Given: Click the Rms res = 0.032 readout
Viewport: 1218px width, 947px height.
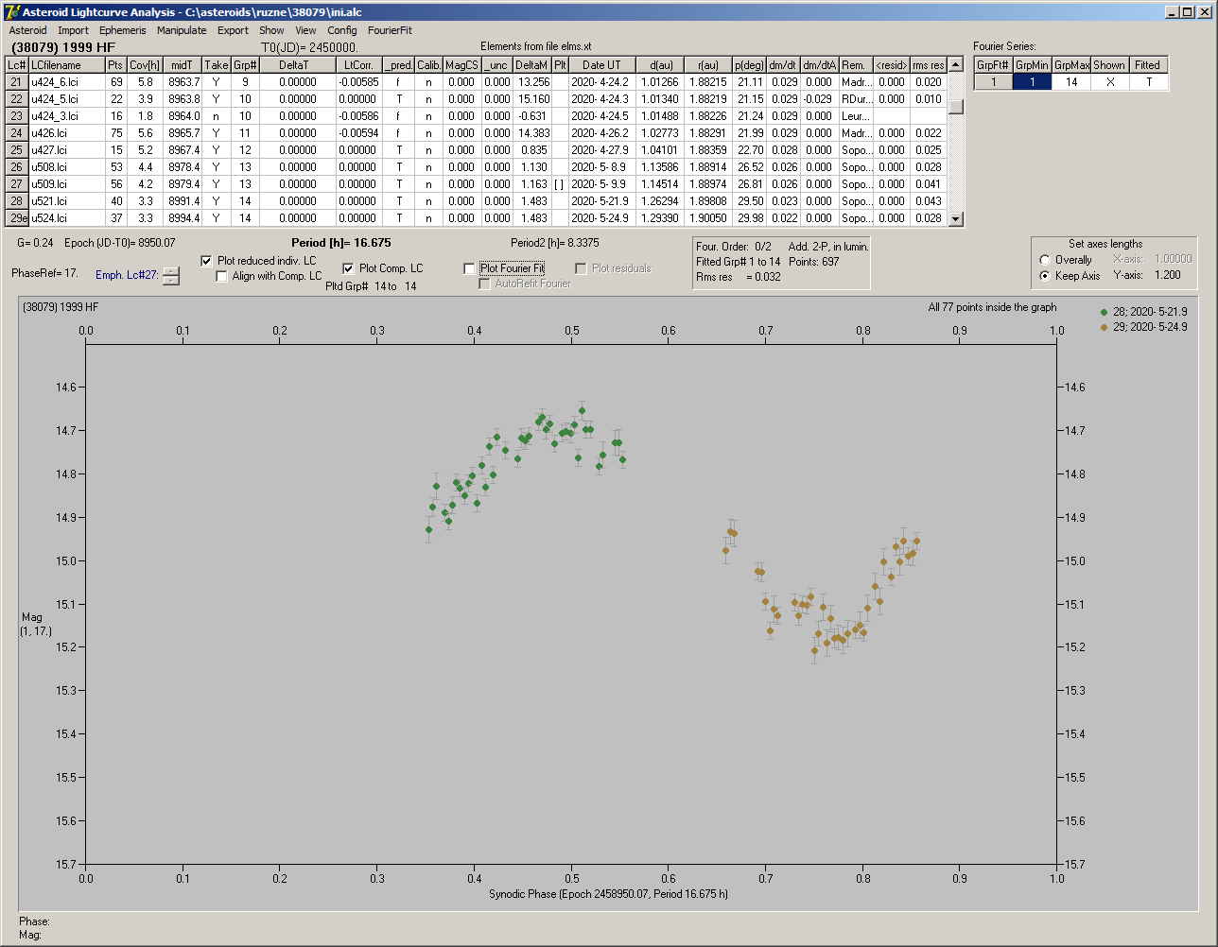Looking at the screenshot, I should click(x=739, y=277).
